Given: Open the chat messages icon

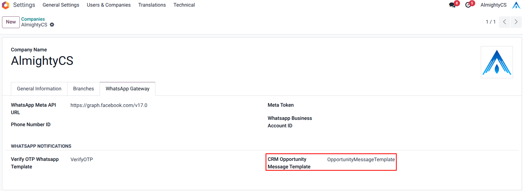Looking at the screenshot, I should coord(452,5).
